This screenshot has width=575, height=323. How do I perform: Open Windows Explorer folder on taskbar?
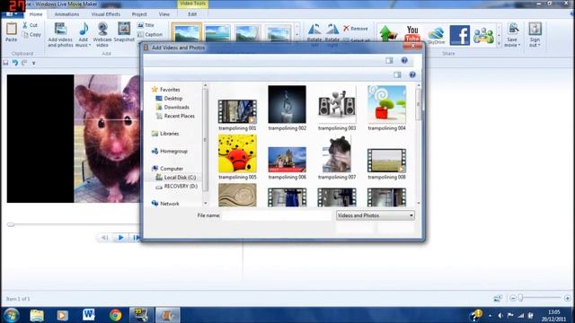click(37, 315)
